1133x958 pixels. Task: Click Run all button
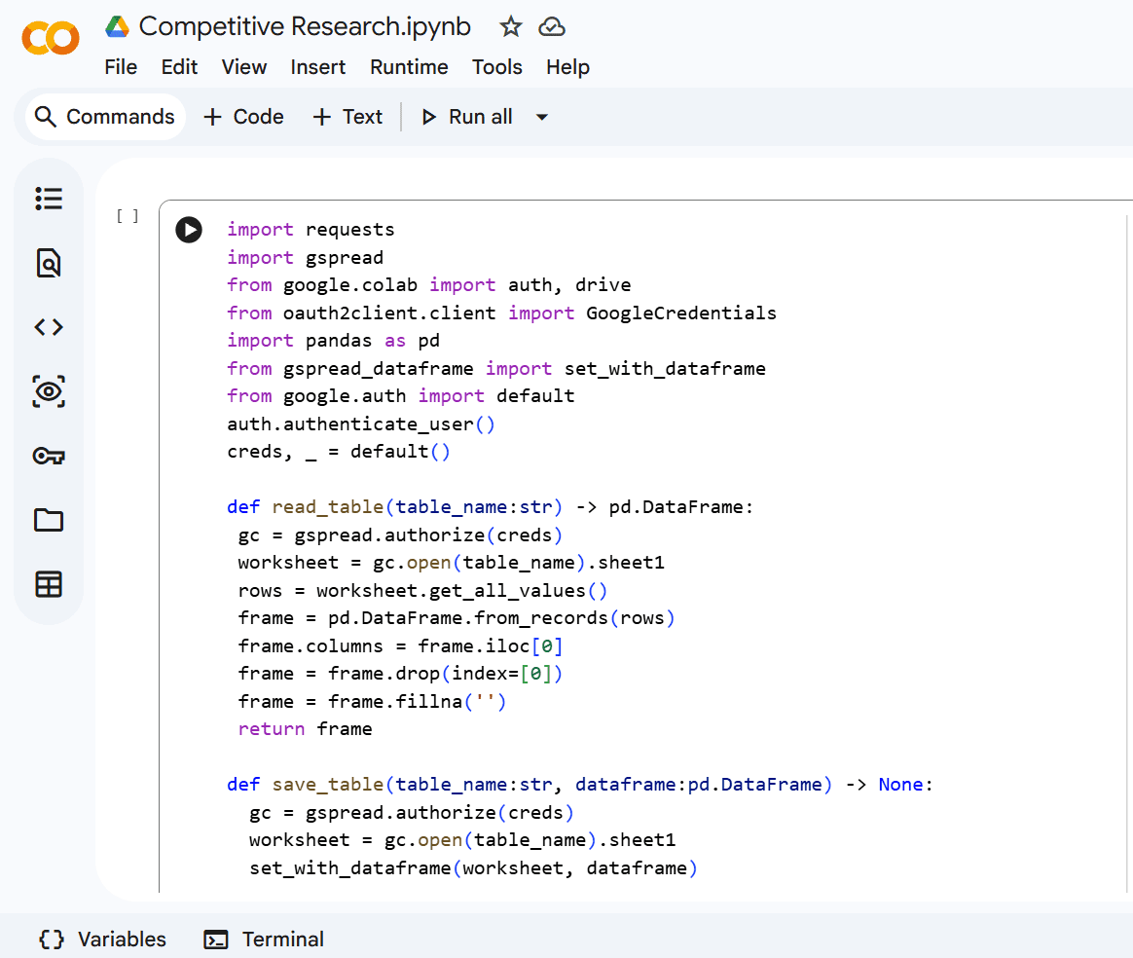pos(467,117)
